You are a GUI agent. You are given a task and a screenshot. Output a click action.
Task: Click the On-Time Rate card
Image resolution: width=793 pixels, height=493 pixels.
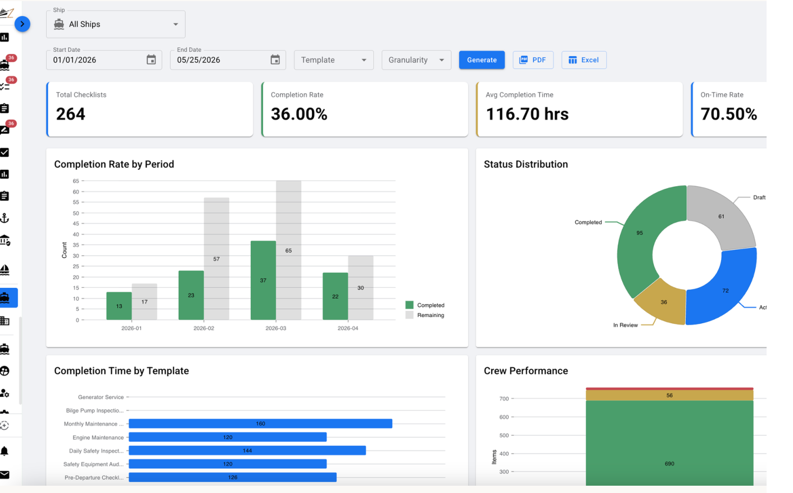pyautogui.click(x=729, y=110)
